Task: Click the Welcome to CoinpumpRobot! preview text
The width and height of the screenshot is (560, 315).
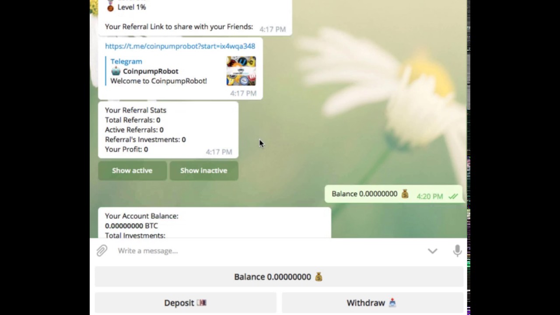Action: coord(158,81)
